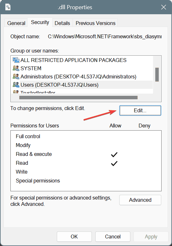
Task: Click the TrustedInstaller icon at list bottom
Action: (16, 92)
